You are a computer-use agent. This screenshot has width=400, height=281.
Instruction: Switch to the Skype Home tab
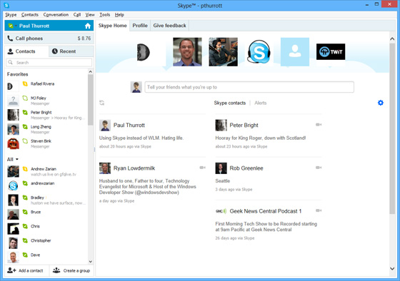pos(113,26)
